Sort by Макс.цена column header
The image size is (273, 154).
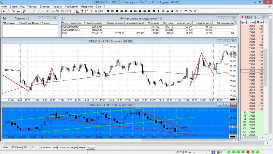click(x=152, y=23)
